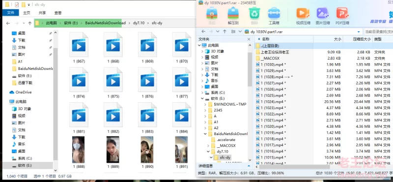This screenshot has width=393, height=182.
Task: Click the quick access properties checkmark icon
Action: click(x=17, y=4)
